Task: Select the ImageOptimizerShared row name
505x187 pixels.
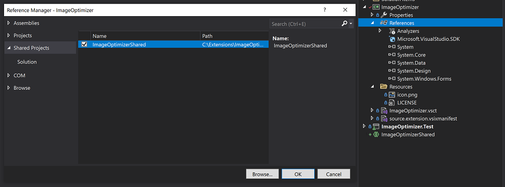Action: [119, 45]
